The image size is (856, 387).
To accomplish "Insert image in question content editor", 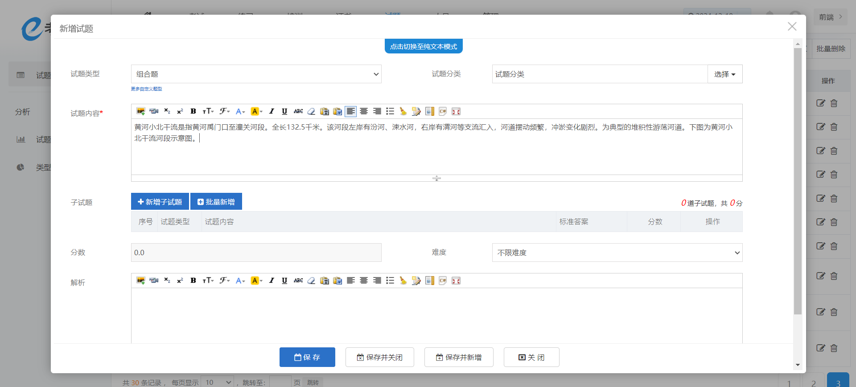I will (x=141, y=111).
